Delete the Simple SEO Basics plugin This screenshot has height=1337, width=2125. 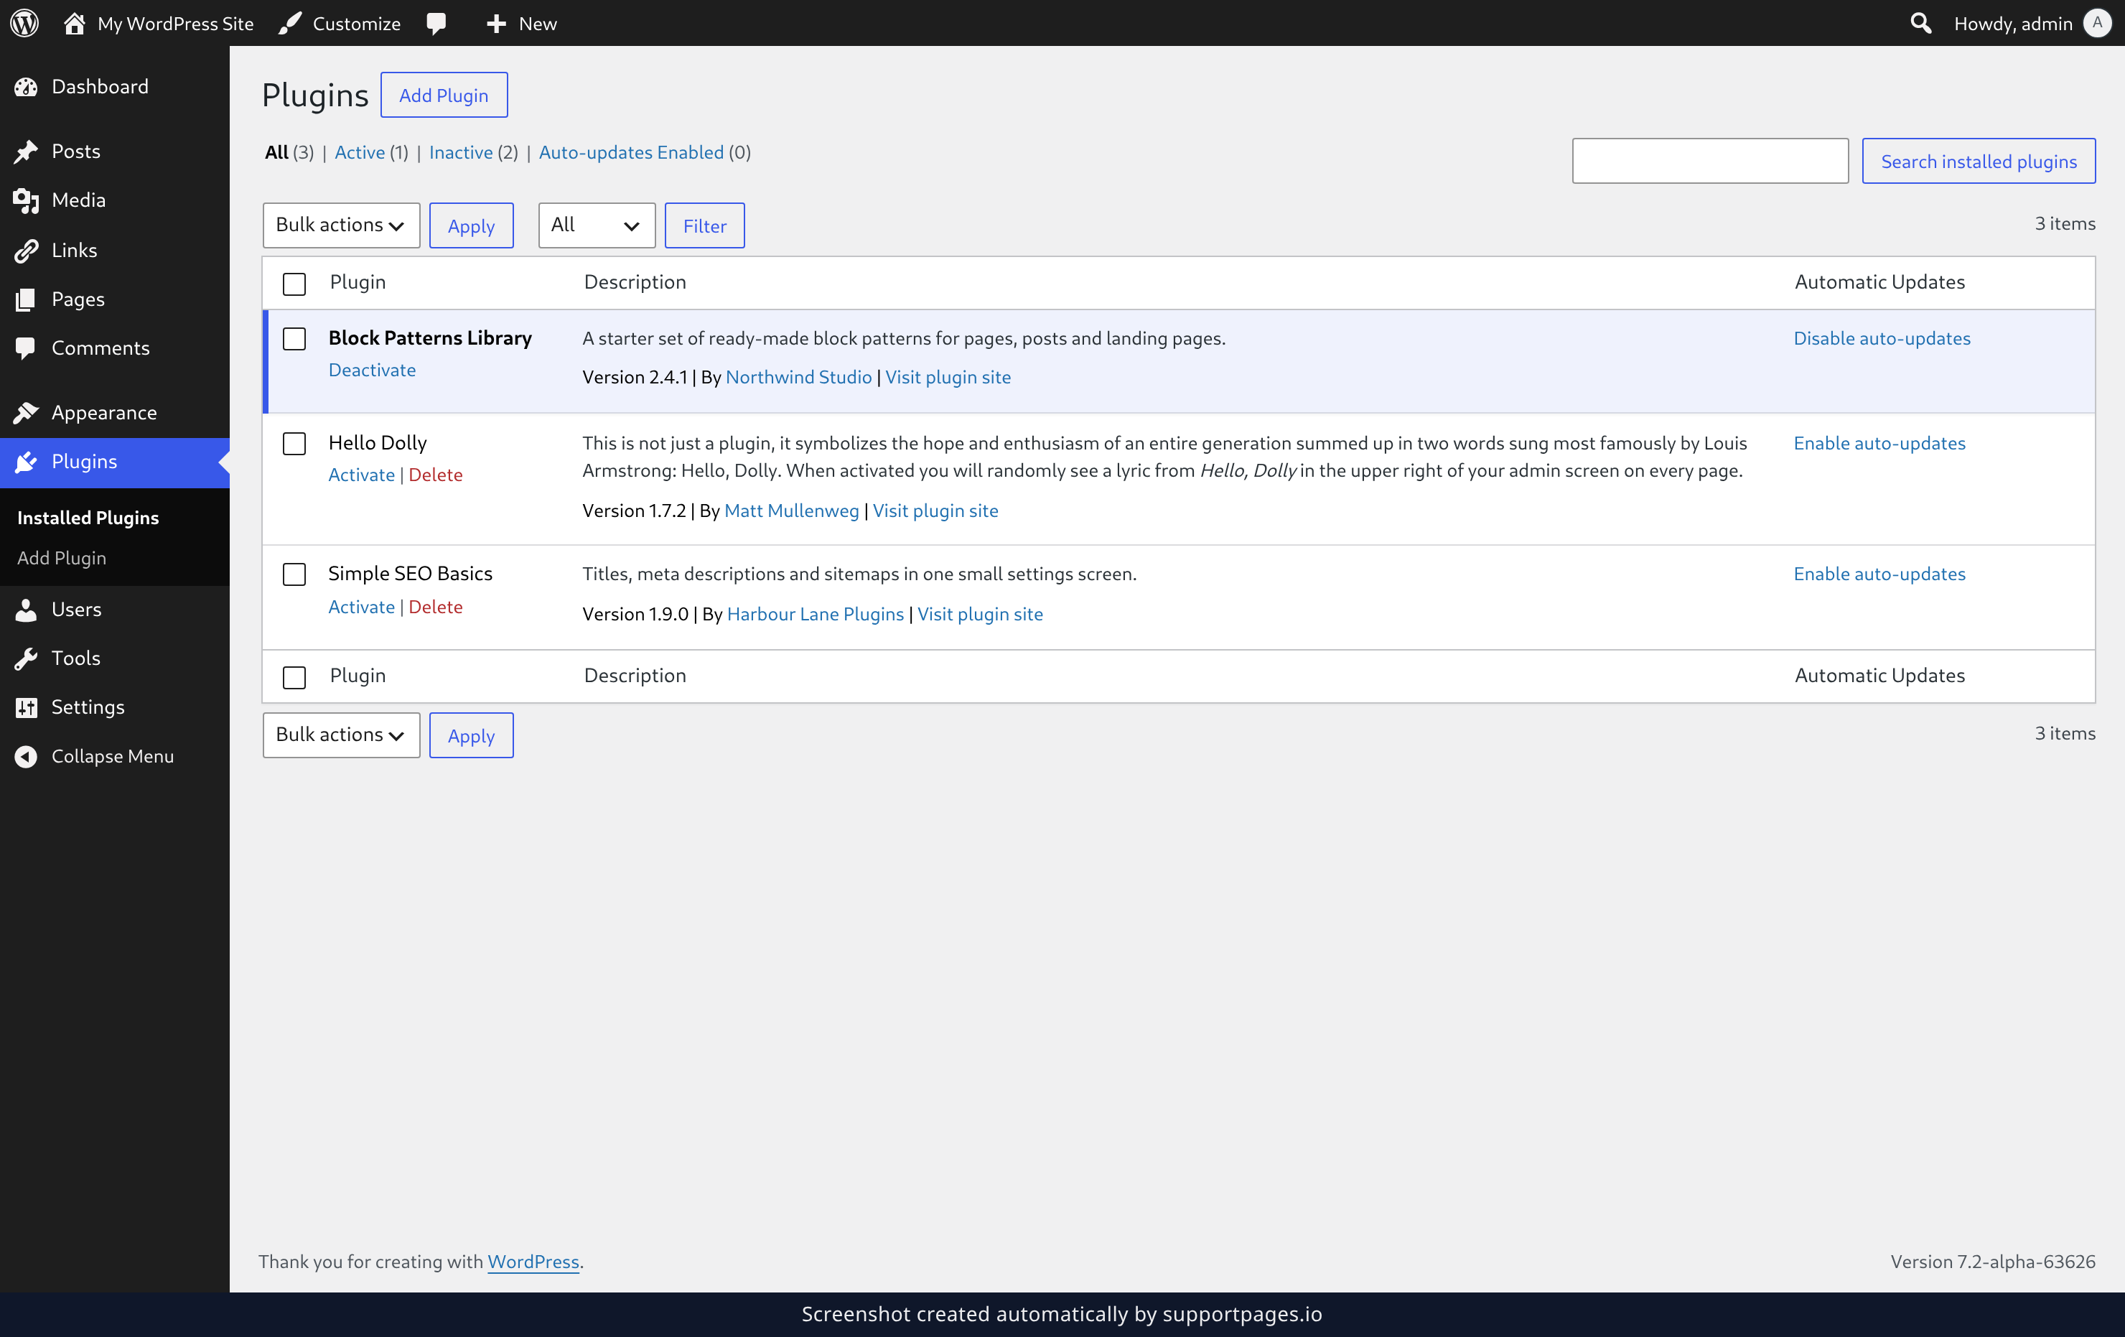pyautogui.click(x=435, y=606)
